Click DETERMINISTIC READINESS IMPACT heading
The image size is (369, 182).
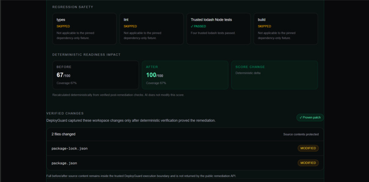[87, 54]
